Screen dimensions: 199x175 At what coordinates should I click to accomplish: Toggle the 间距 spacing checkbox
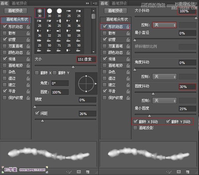pyautogui.click(x=37, y=113)
